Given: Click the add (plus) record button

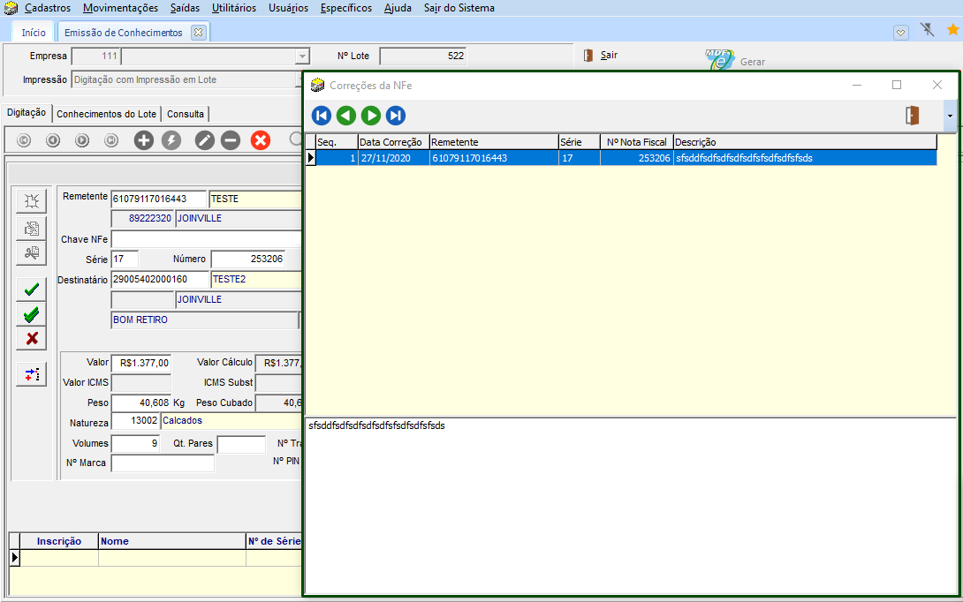Looking at the screenshot, I should pyautogui.click(x=144, y=140).
